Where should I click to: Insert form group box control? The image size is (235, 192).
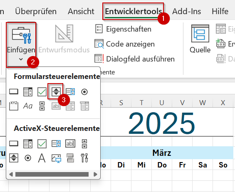[x=14, y=106]
